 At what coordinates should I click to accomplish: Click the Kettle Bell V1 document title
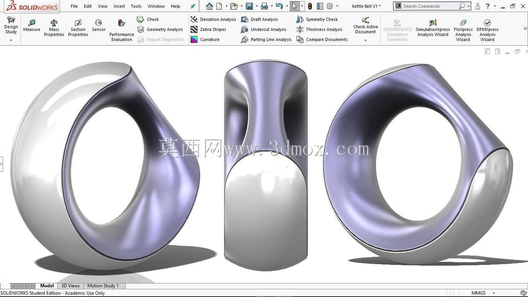tap(366, 6)
